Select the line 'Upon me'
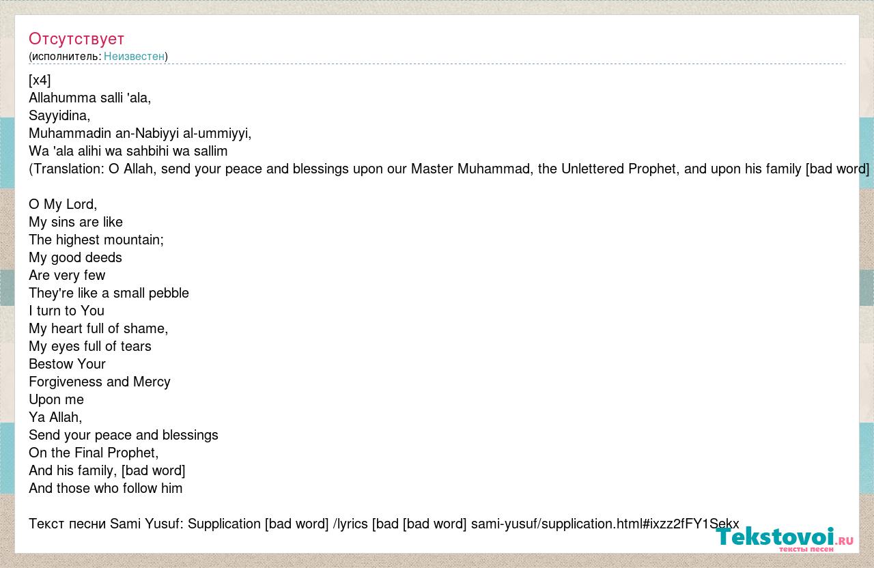 point(56,399)
